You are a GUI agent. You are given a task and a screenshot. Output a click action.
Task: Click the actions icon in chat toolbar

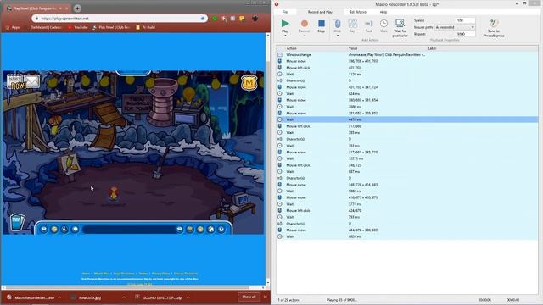[x=64, y=229]
